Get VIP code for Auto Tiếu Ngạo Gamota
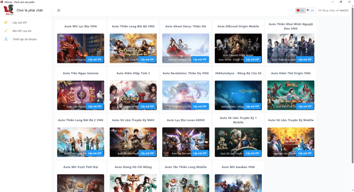This screenshot has width=354, height=192. (95, 107)
